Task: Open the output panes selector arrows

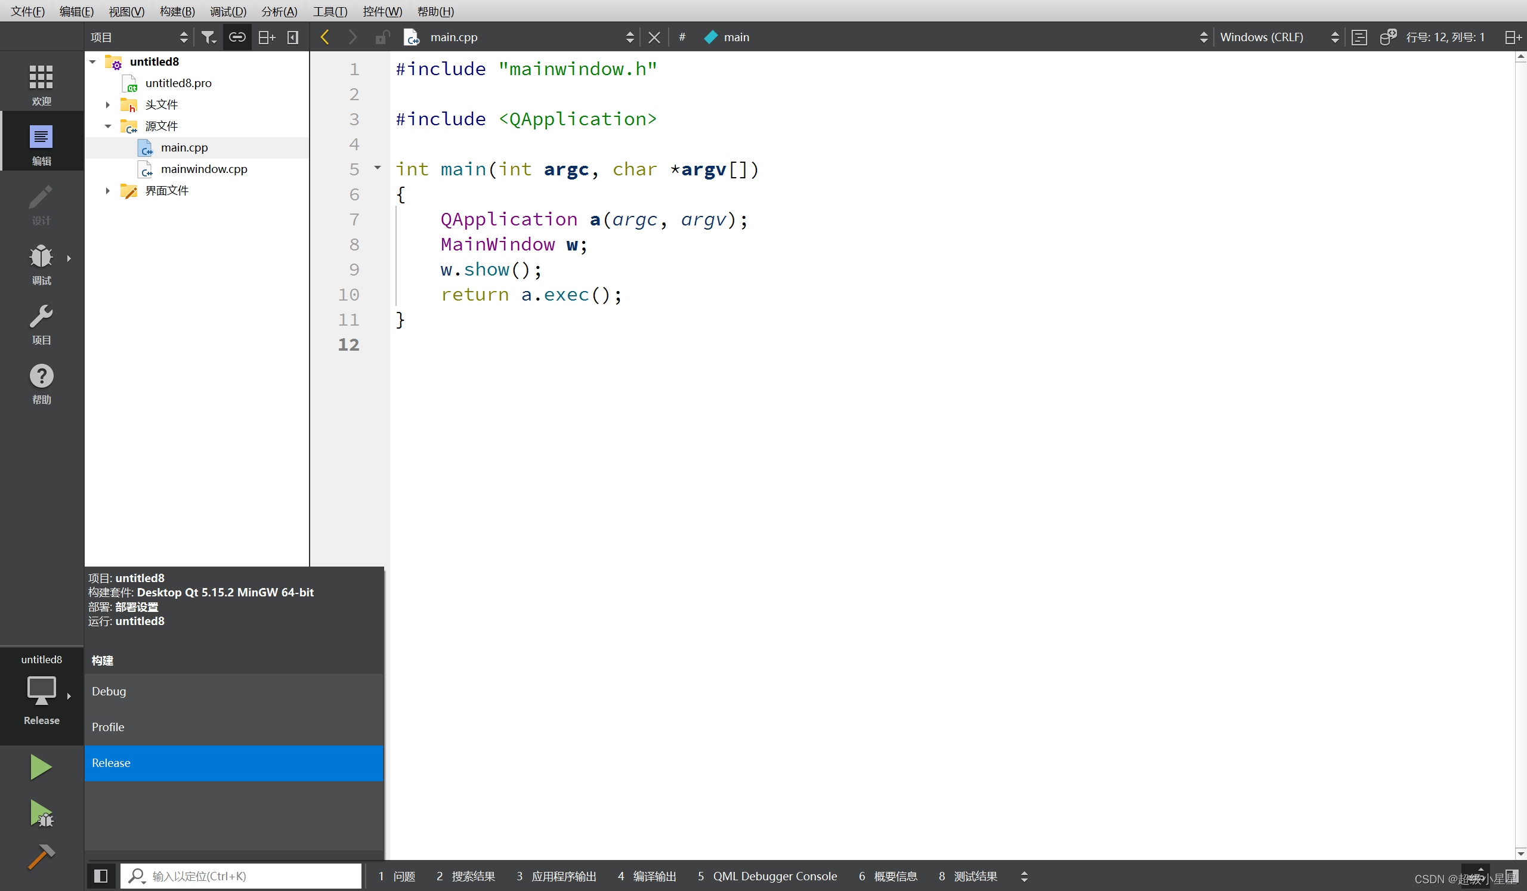Action: [x=1024, y=876]
